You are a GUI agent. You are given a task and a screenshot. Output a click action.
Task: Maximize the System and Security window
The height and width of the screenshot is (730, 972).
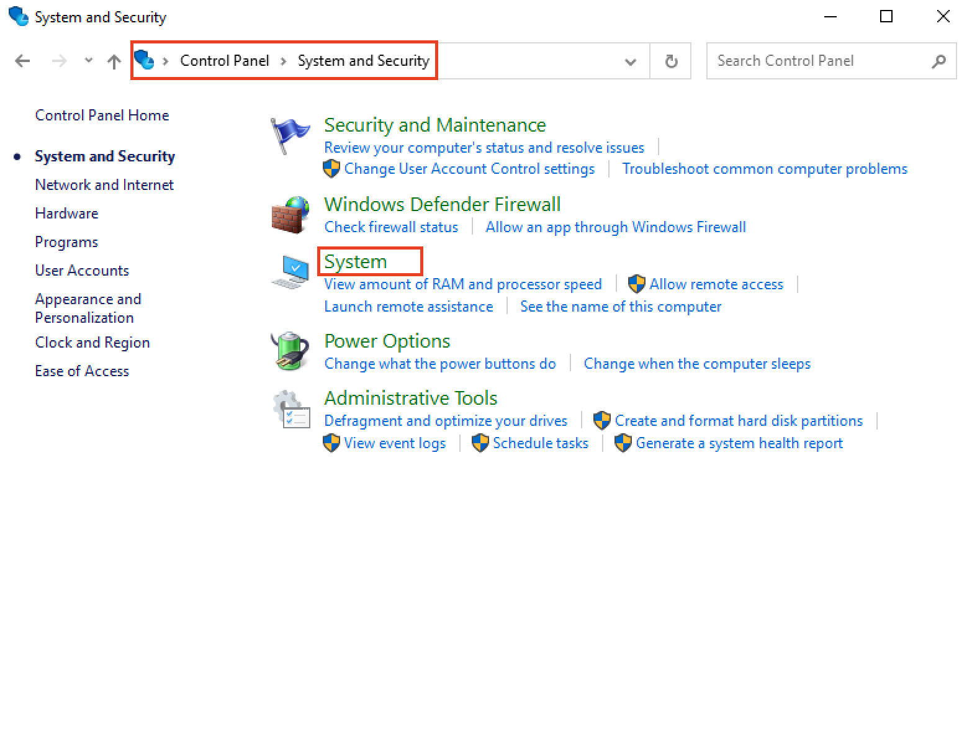(x=886, y=17)
